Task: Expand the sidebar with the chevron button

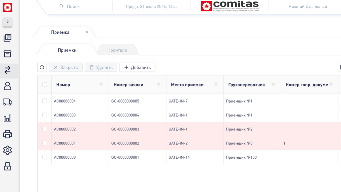Action: pos(8,22)
